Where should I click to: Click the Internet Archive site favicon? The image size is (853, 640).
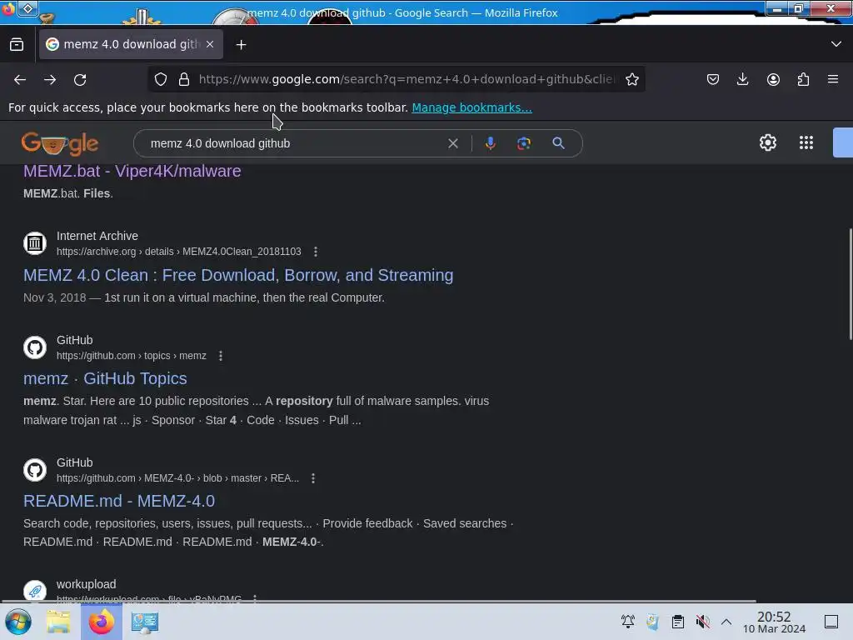35,242
